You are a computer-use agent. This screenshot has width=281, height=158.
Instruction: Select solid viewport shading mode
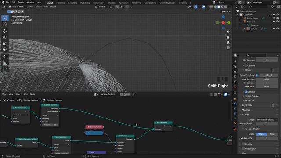pos(219,7)
